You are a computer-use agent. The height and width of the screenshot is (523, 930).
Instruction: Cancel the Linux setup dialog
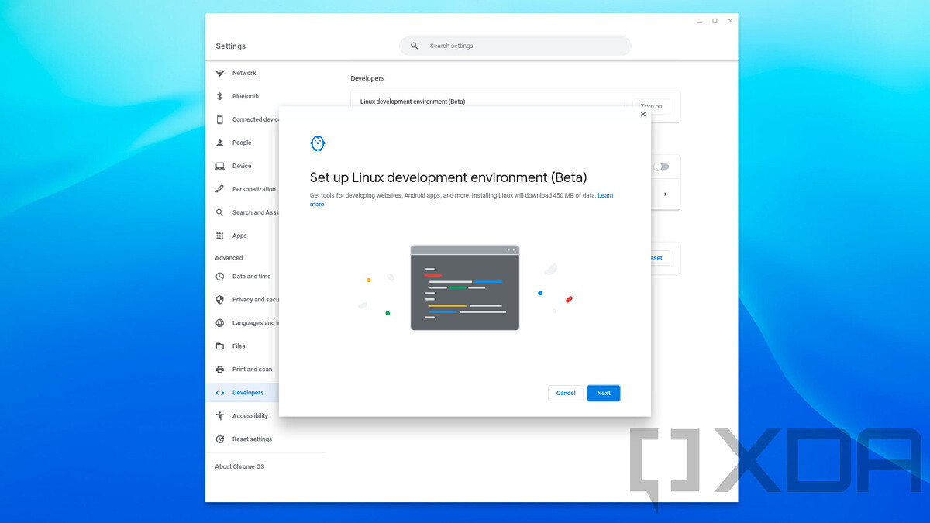click(566, 393)
